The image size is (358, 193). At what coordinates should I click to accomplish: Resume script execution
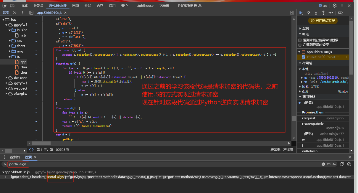pos(301,13)
